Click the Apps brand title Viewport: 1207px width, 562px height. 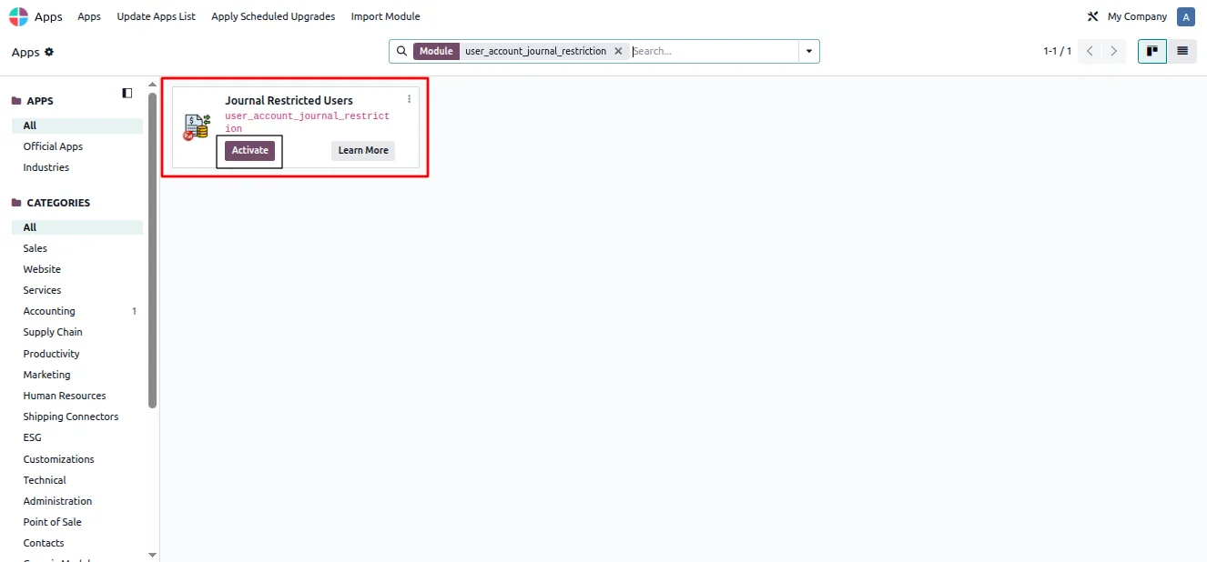(49, 16)
